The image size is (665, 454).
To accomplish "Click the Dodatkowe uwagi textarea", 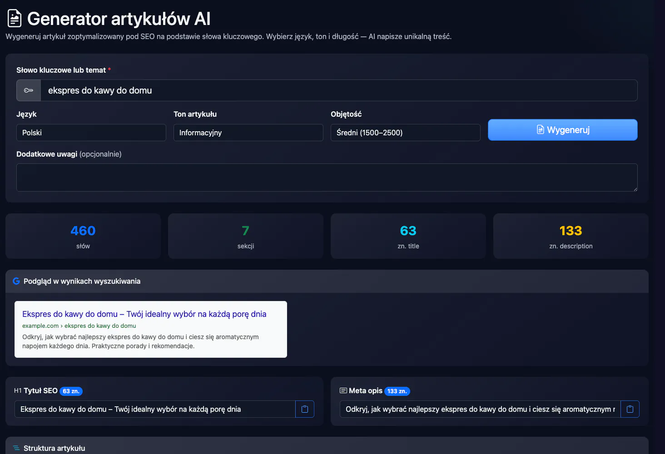I will pyautogui.click(x=327, y=178).
